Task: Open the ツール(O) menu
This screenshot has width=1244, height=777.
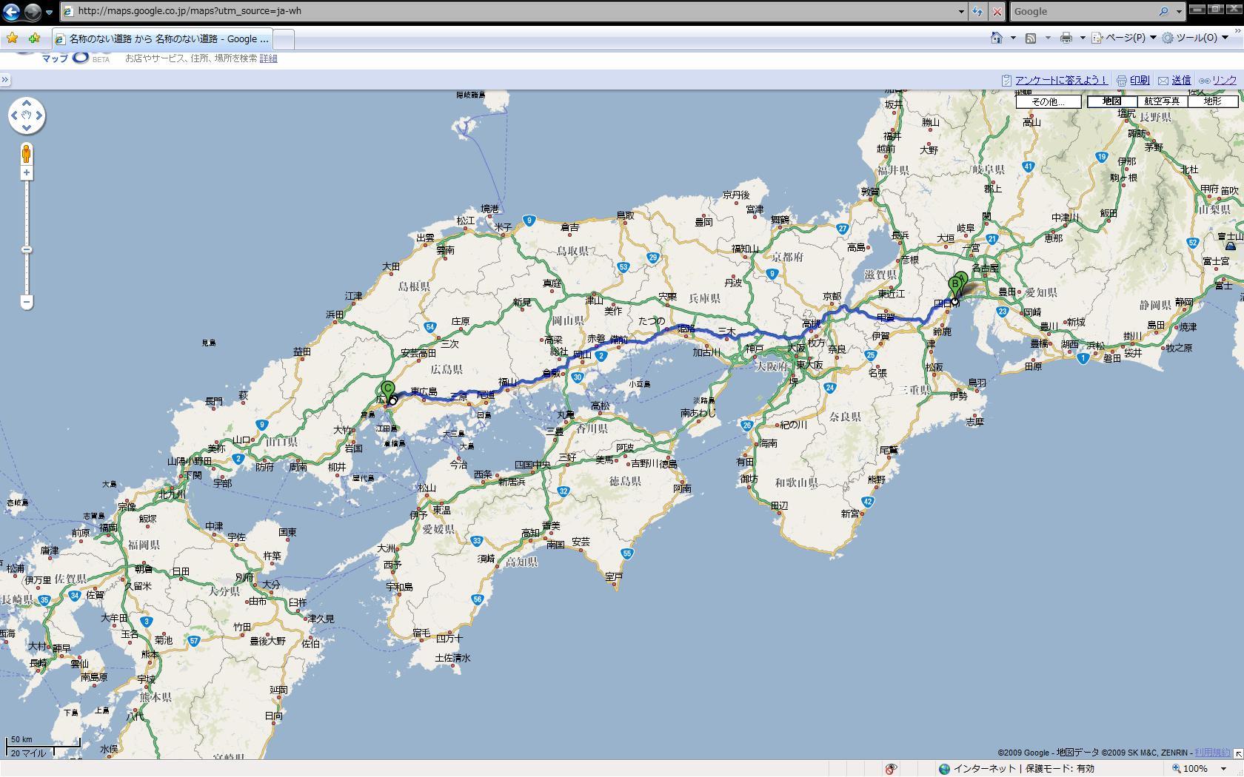Action: click(1194, 38)
